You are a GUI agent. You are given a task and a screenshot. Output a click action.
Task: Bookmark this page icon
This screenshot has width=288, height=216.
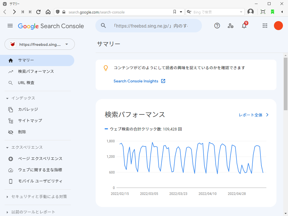[x=174, y=12]
